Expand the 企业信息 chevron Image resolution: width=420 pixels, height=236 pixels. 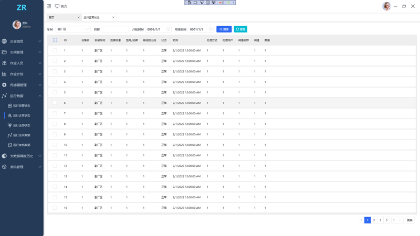[x=40, y=41]
